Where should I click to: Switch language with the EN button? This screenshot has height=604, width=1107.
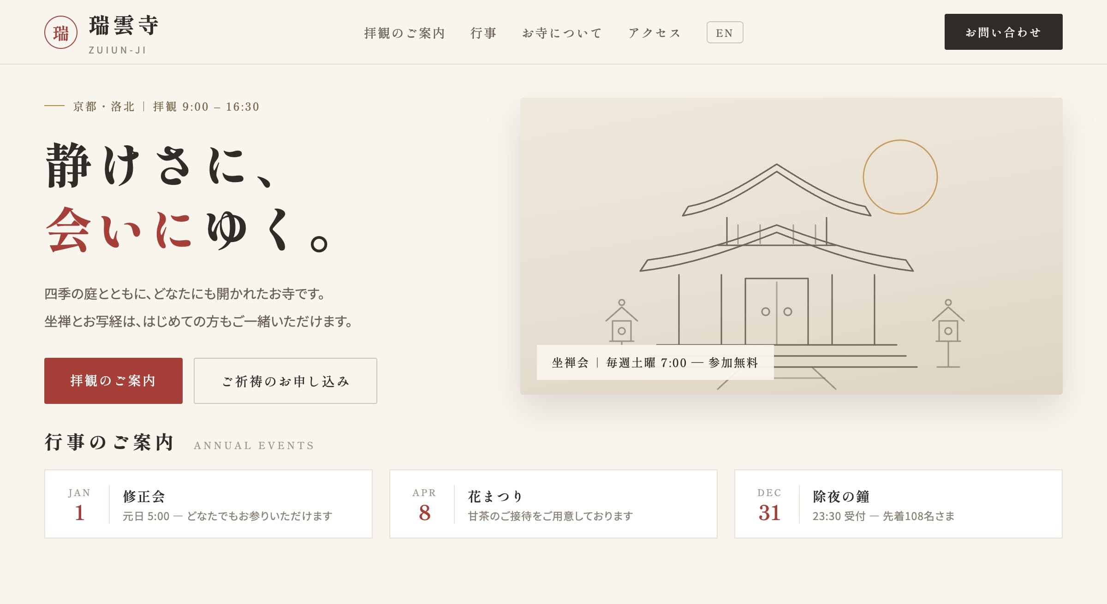click(725, 32)
